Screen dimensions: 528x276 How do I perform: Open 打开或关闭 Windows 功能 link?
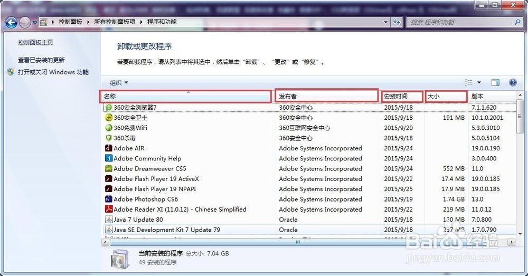click(53, 72)
